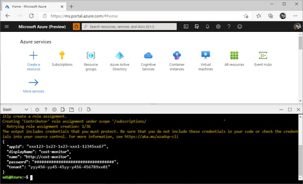Minimize the Cloud Shell panel
This screenshot has height=184, width=303.
(x=281, y=109)
